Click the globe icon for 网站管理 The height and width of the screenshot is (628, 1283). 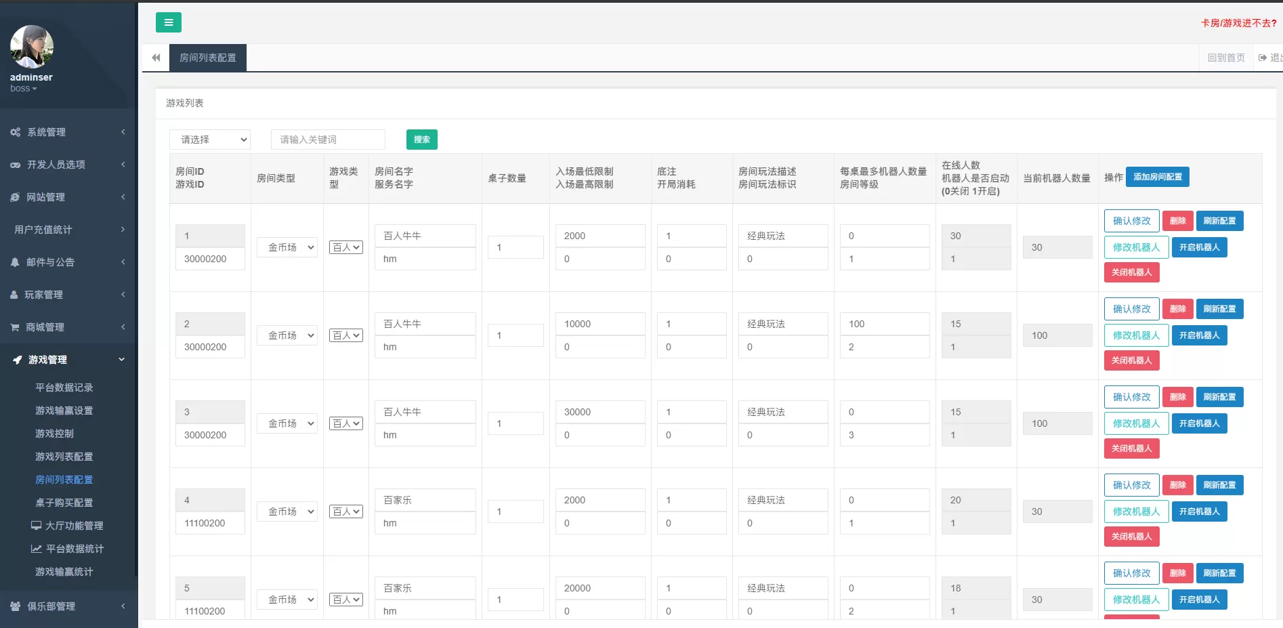[15, 197]
